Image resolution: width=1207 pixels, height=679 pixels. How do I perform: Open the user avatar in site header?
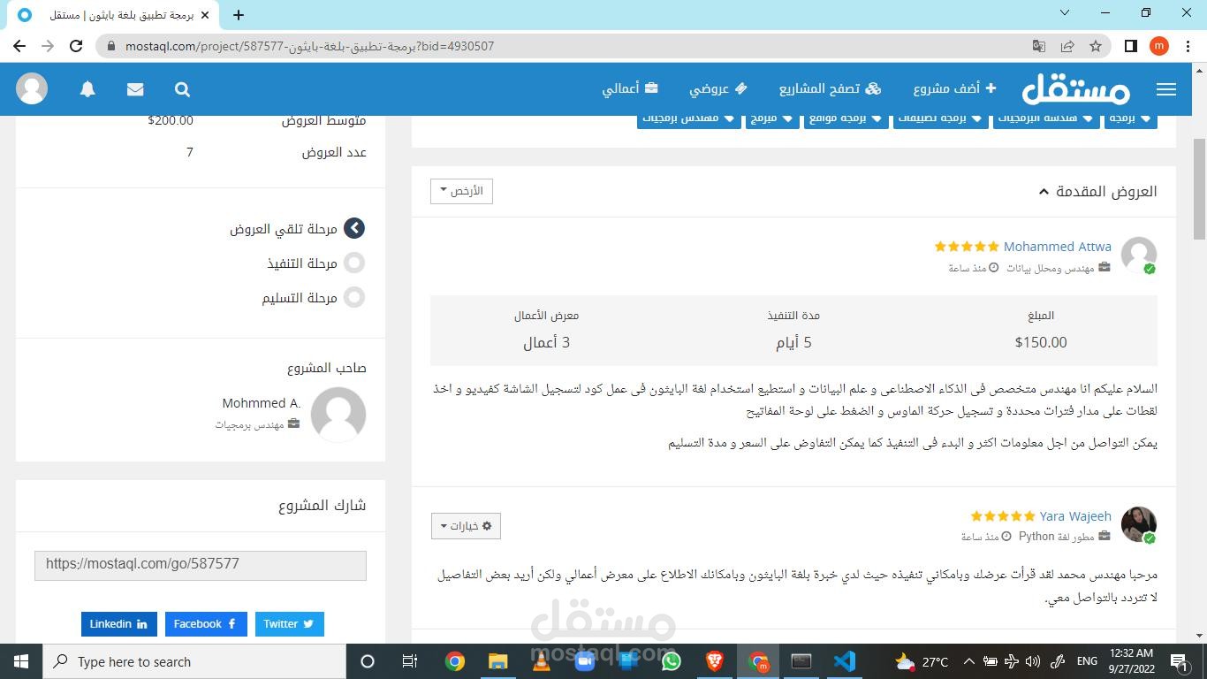(x=32, y=89)
